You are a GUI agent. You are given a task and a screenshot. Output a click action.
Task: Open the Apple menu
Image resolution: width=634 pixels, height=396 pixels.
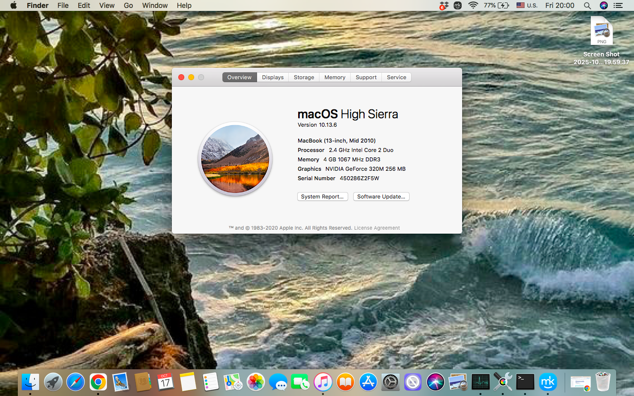[13, 5]
